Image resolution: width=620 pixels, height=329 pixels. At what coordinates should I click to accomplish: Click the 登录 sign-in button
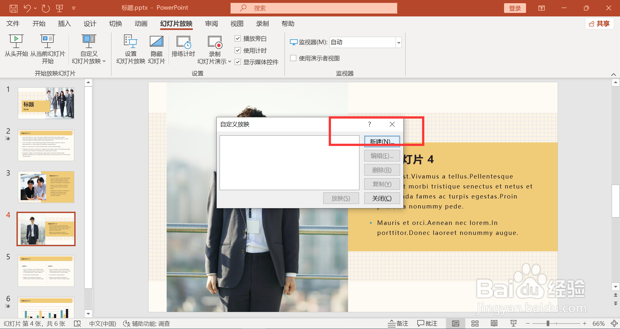[515, 8]
